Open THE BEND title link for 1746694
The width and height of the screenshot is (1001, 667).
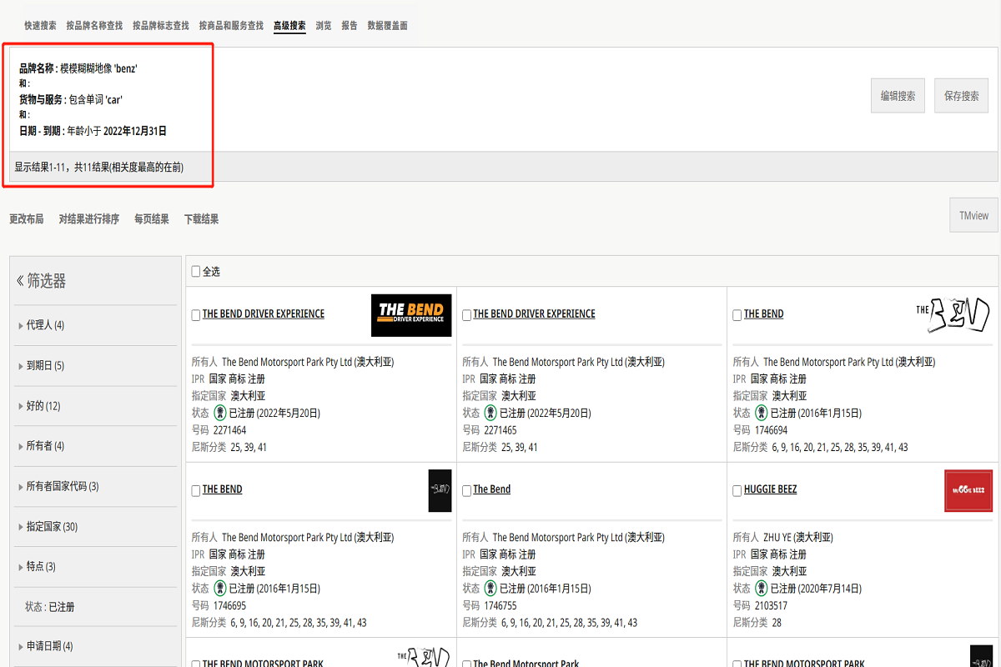coord(764,314)
